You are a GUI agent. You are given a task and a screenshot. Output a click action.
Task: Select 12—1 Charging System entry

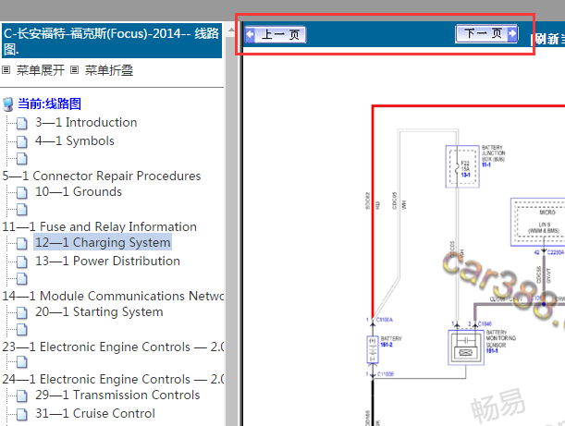point(103,242)
